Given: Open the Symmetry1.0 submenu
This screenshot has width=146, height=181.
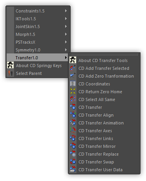Looking at the screenshot, I should coord(38,50).
